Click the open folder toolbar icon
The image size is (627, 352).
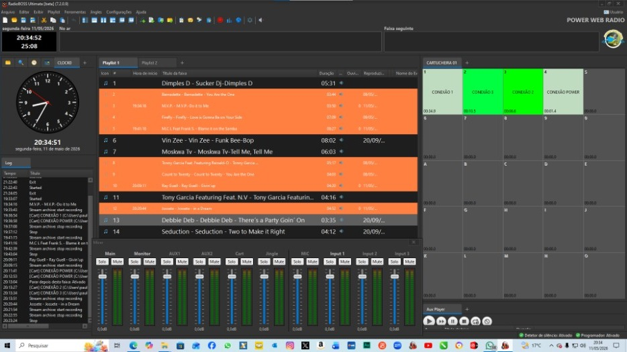[x=14, y=20]
